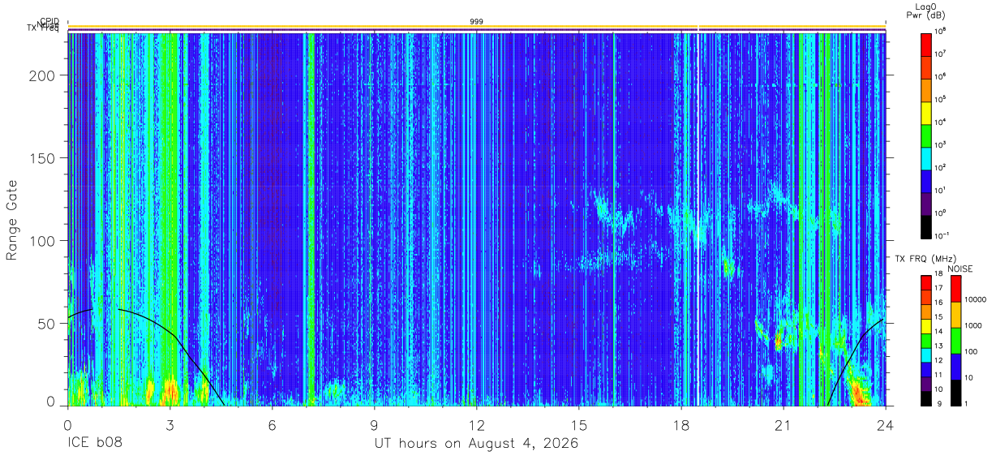Image resolution: width=996 pixels, height=460 pixels.
Task: Click the '3' tick on the UT hours axis
Action: (x=170, y=423)
